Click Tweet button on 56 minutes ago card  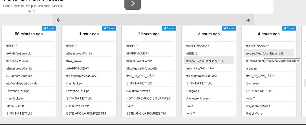click(x=49, y=28)
